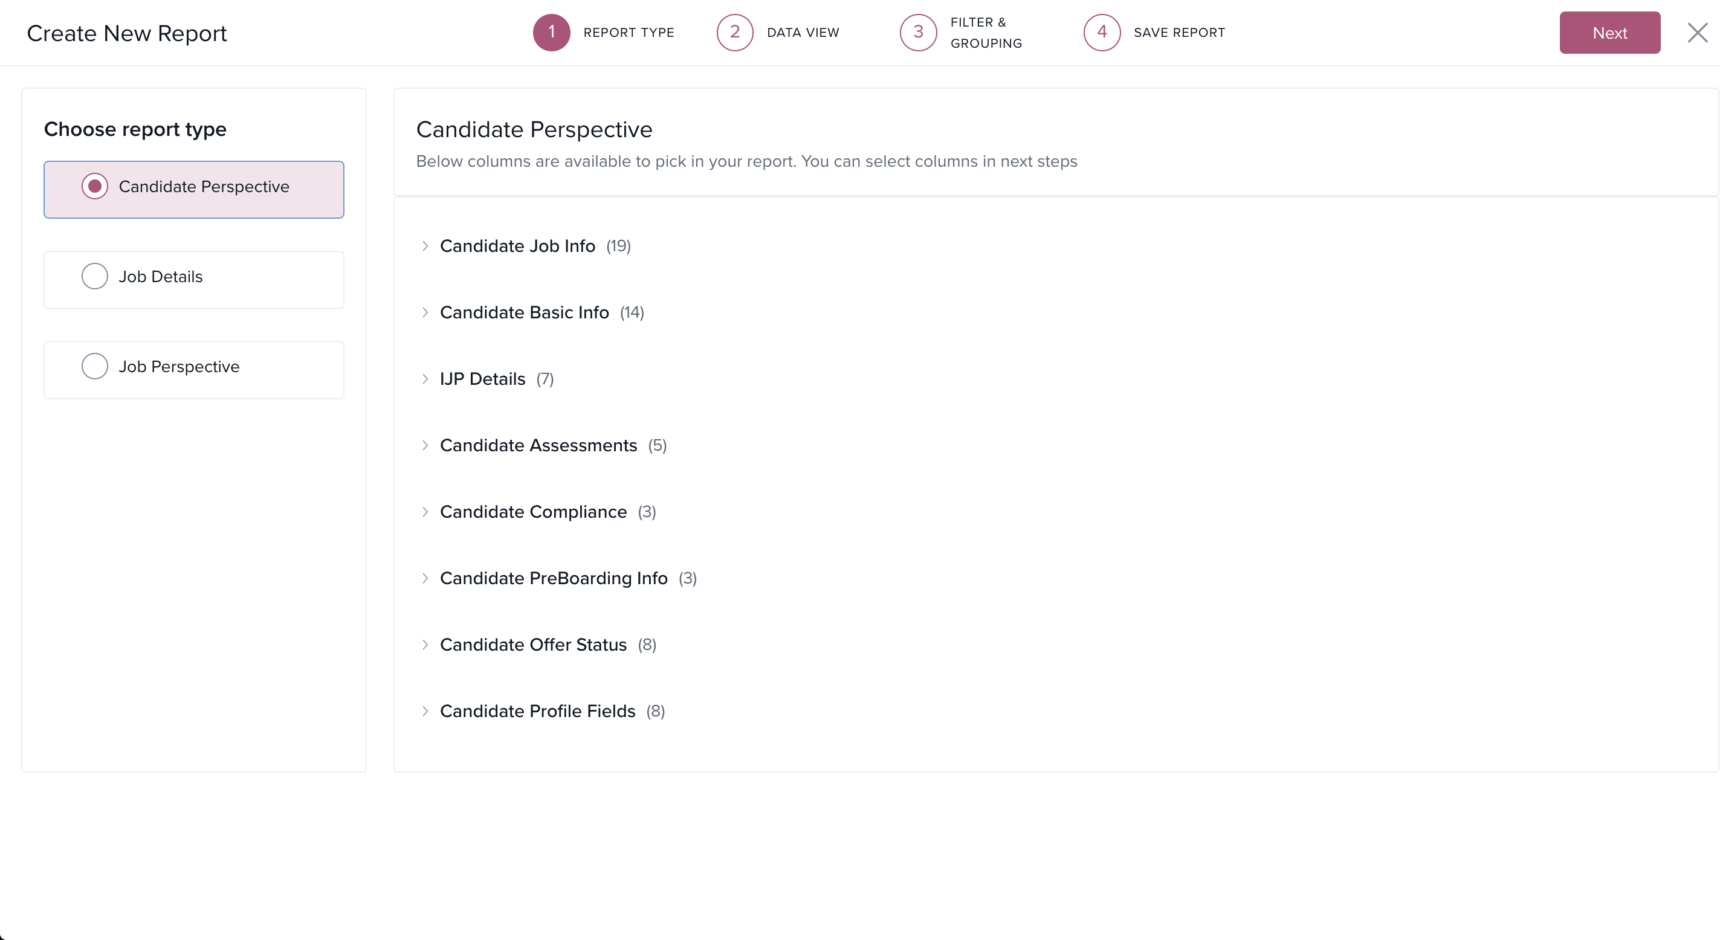Viewport: 1720px width, 940px height.
Task: Close the Create New Report dialog
Action: click(x=1696, y=32)
